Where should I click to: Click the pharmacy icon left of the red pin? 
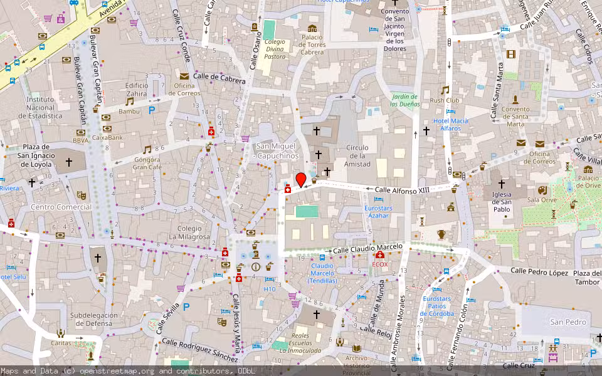point(288,189)
